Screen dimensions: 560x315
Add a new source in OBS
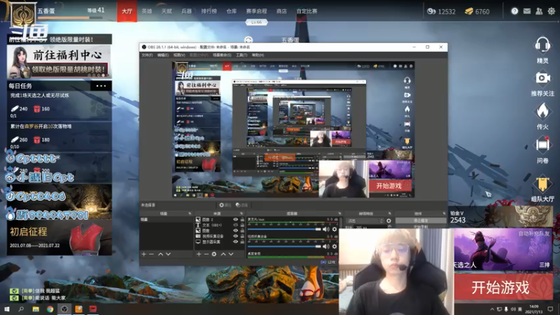(x=199, y=254)
